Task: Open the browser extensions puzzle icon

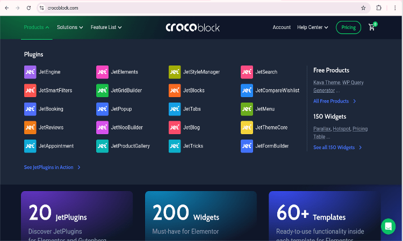Action: (x=379, y=8)
